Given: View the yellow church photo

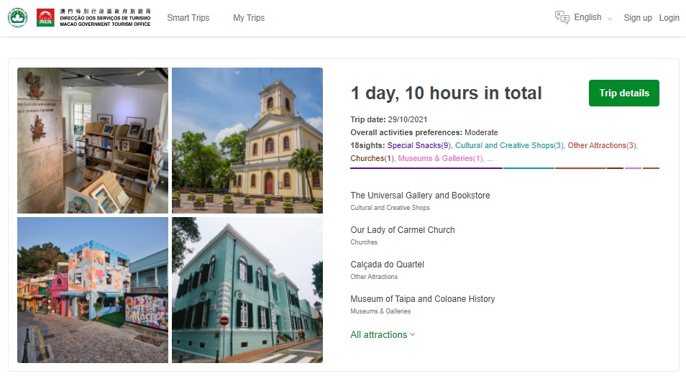Looking at the screenshot, I should (x=247, y=140).
